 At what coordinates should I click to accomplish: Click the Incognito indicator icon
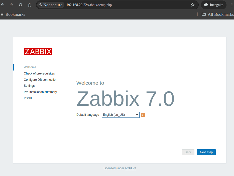tap(206, 5)
